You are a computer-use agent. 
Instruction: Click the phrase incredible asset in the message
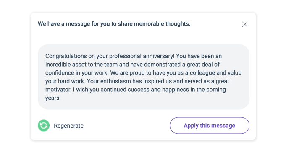66,65
